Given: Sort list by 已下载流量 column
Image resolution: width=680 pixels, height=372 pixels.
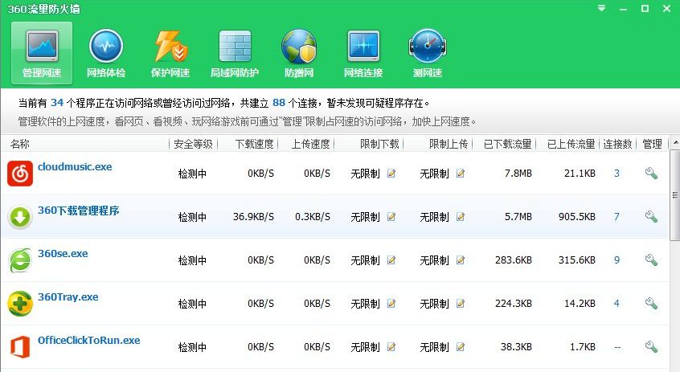Looking at the screenshot, I should click(x=507, y=145).
